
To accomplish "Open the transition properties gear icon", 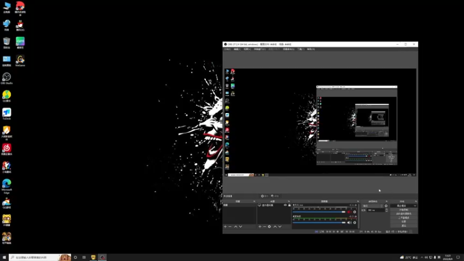I will (x=386, y=206).
